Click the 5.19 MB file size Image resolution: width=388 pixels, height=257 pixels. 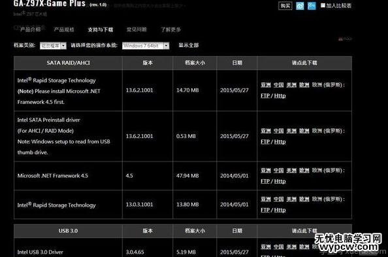click(186, 252)
